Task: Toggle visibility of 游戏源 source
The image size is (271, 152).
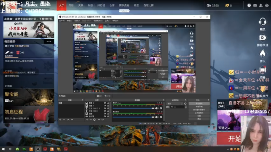Action: (105, 116)
